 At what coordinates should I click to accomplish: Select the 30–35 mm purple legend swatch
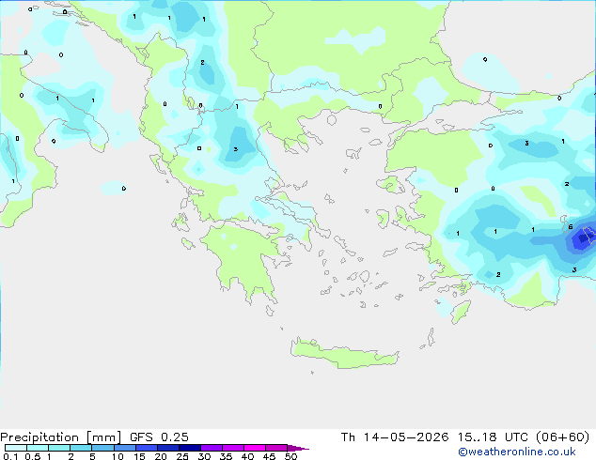coord(212,448)
